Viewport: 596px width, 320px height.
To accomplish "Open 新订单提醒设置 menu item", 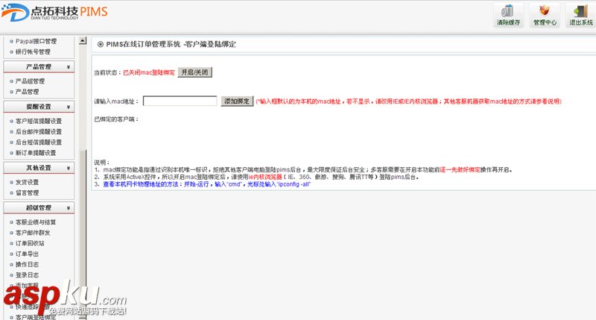I will pyautogui.click(x=36, y=153).
